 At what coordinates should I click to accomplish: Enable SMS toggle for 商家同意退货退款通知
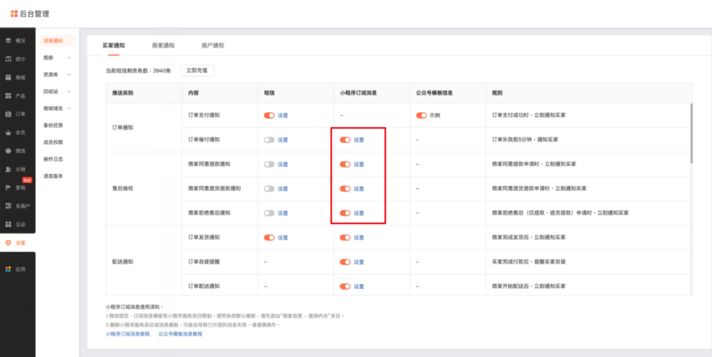[x=269, y=189]
